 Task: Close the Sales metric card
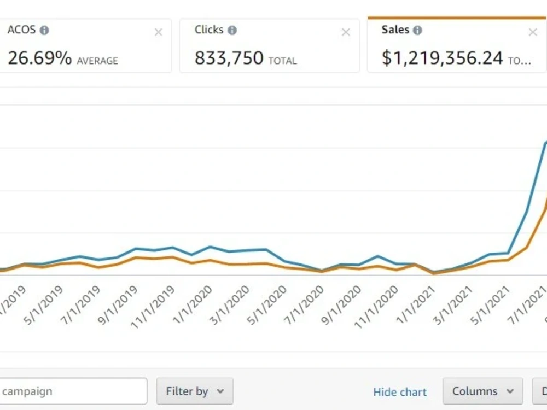[x=533, y=32]
